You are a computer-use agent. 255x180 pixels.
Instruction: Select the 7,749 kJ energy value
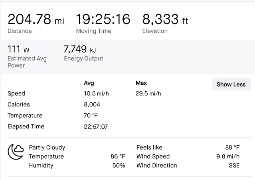point(80,49)
